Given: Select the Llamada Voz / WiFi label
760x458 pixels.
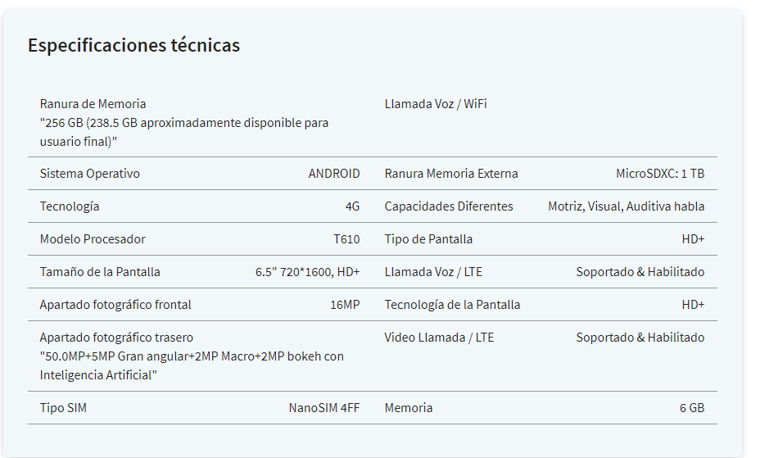Looking at the screenshot, I should (x=436, y=104).
